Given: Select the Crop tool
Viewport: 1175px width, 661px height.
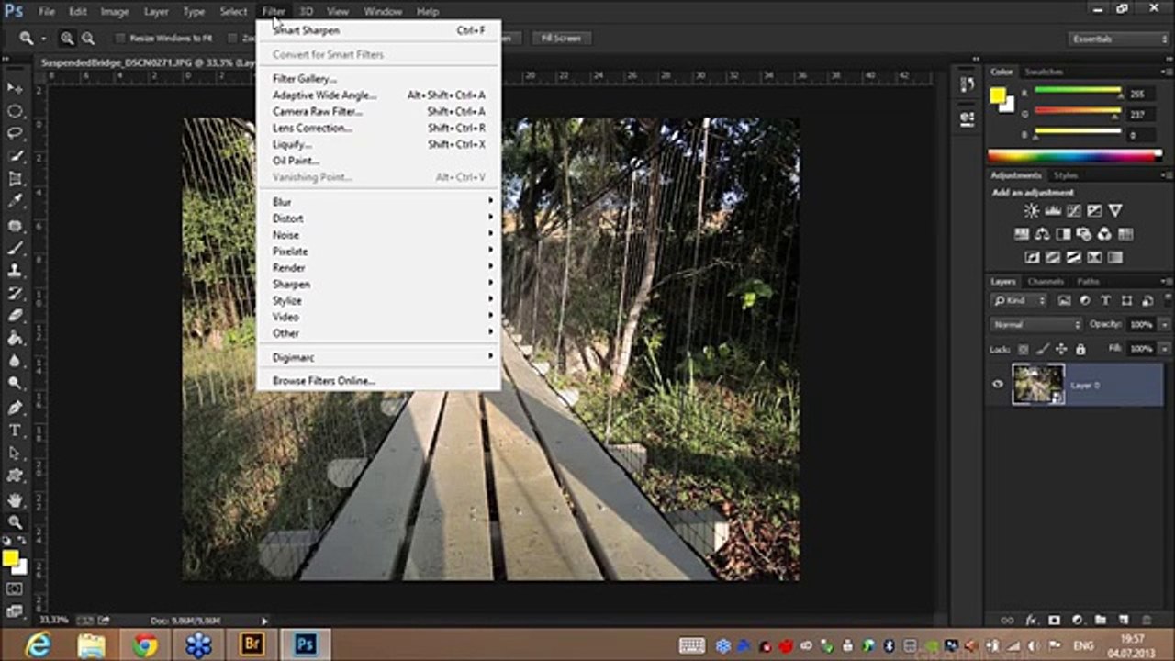Looking at the screenshot, I should point(16,180).
